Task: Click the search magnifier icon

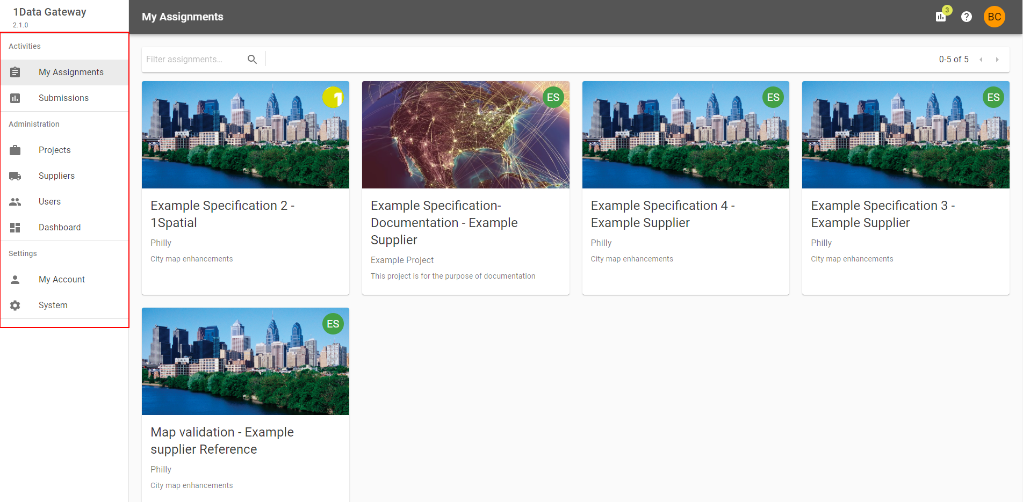Action: coord(252,59)
